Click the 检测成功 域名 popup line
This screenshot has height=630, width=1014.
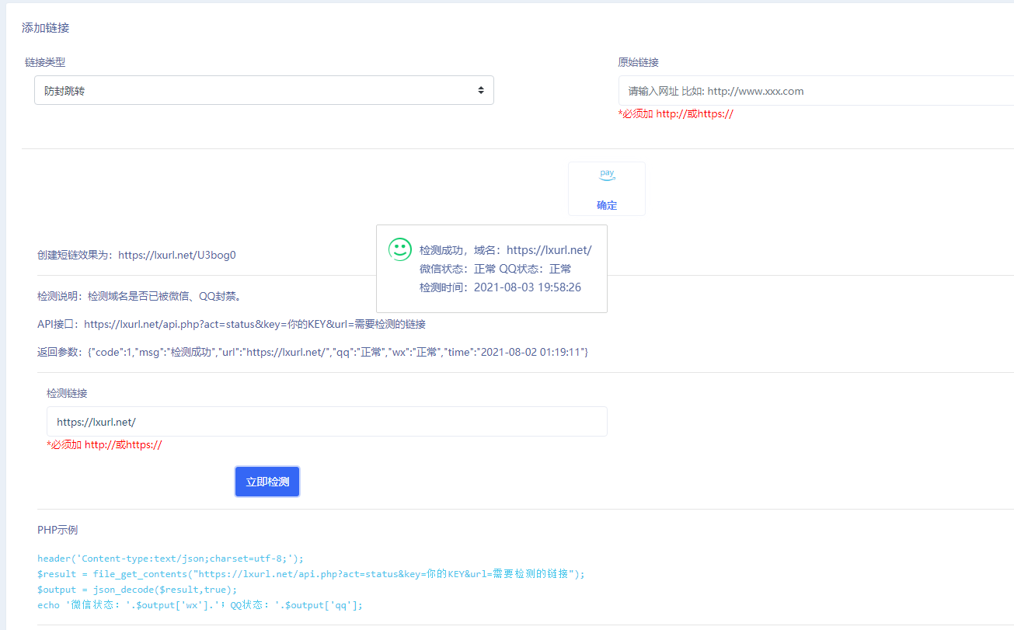[x=506, y=250]
